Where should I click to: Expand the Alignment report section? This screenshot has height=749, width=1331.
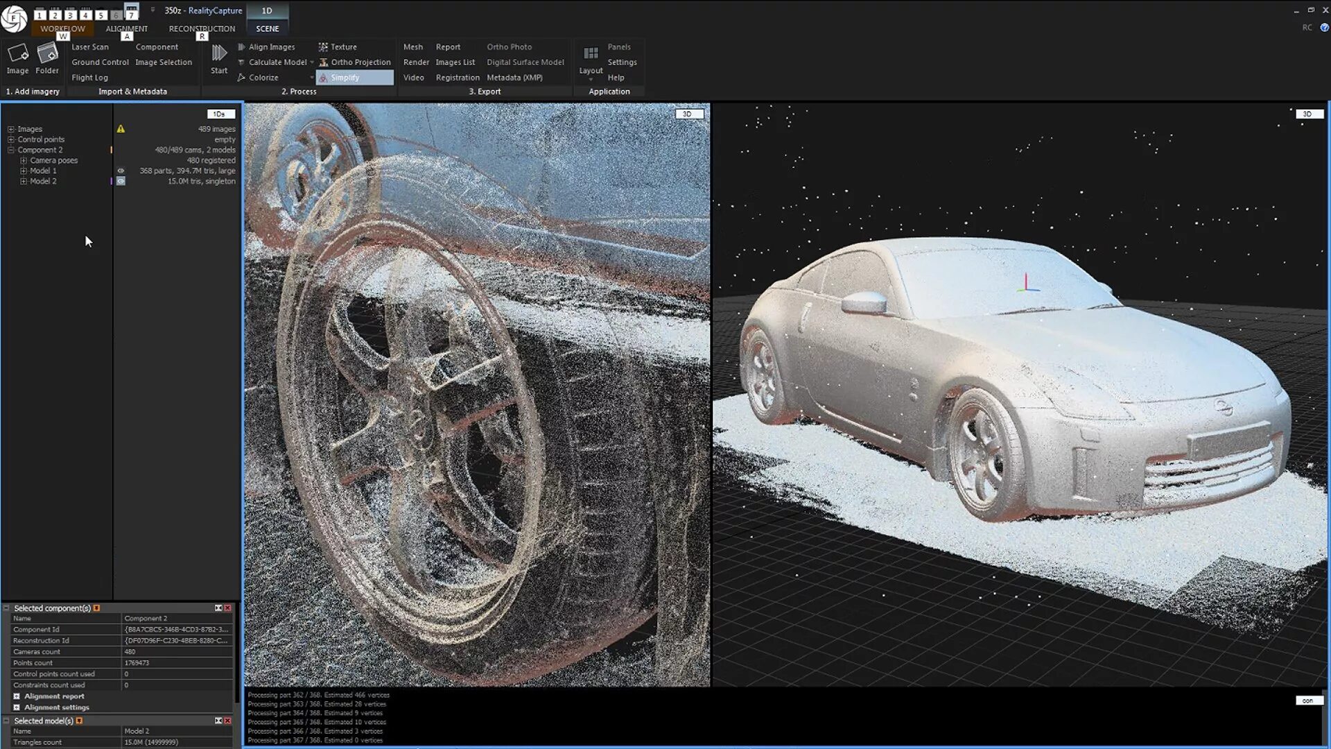(x=17, y=696)
